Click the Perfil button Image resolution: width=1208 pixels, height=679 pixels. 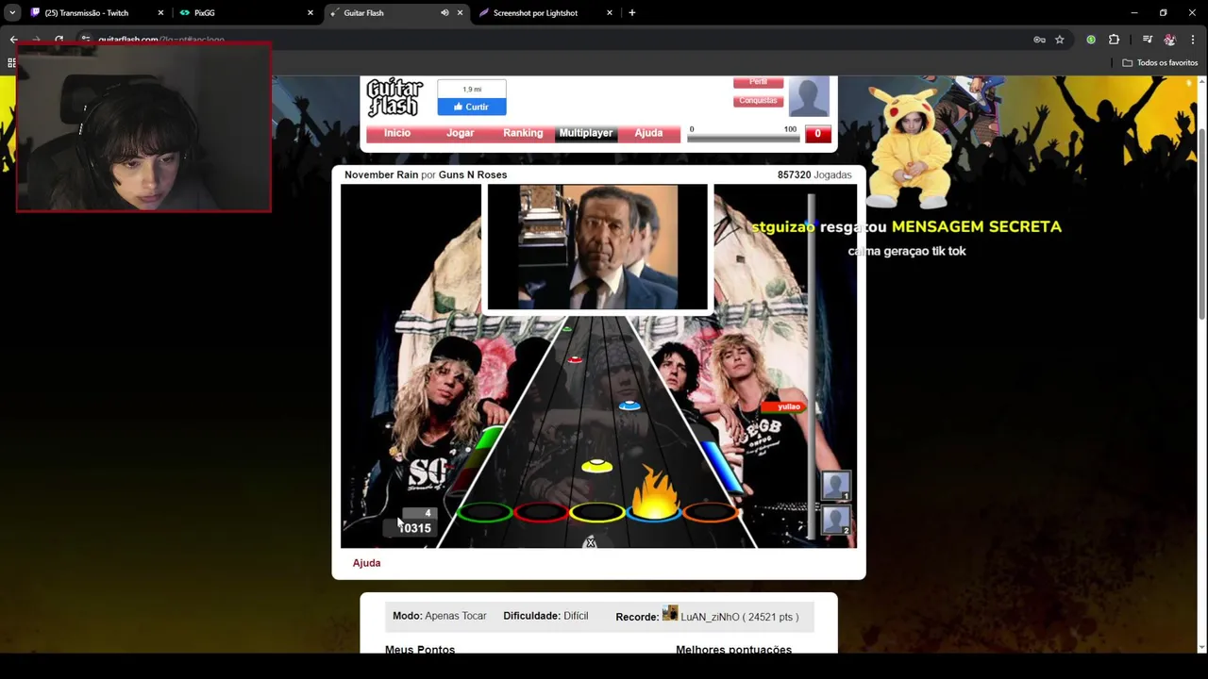(x=758, y=82)
